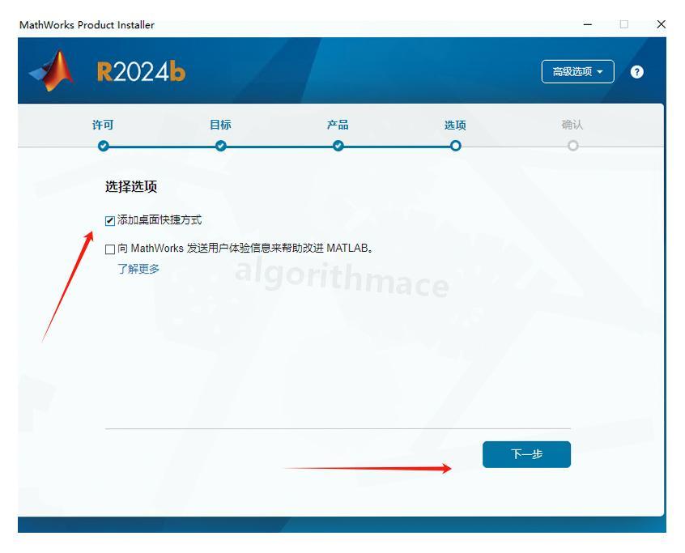The image size is (685, 553).
Task: Close the MathWorks Product Installer window
Action: click(661, 24)
